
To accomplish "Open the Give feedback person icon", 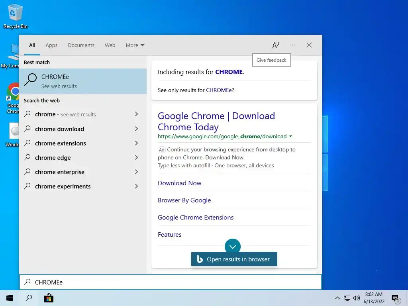I will (276, 45).
